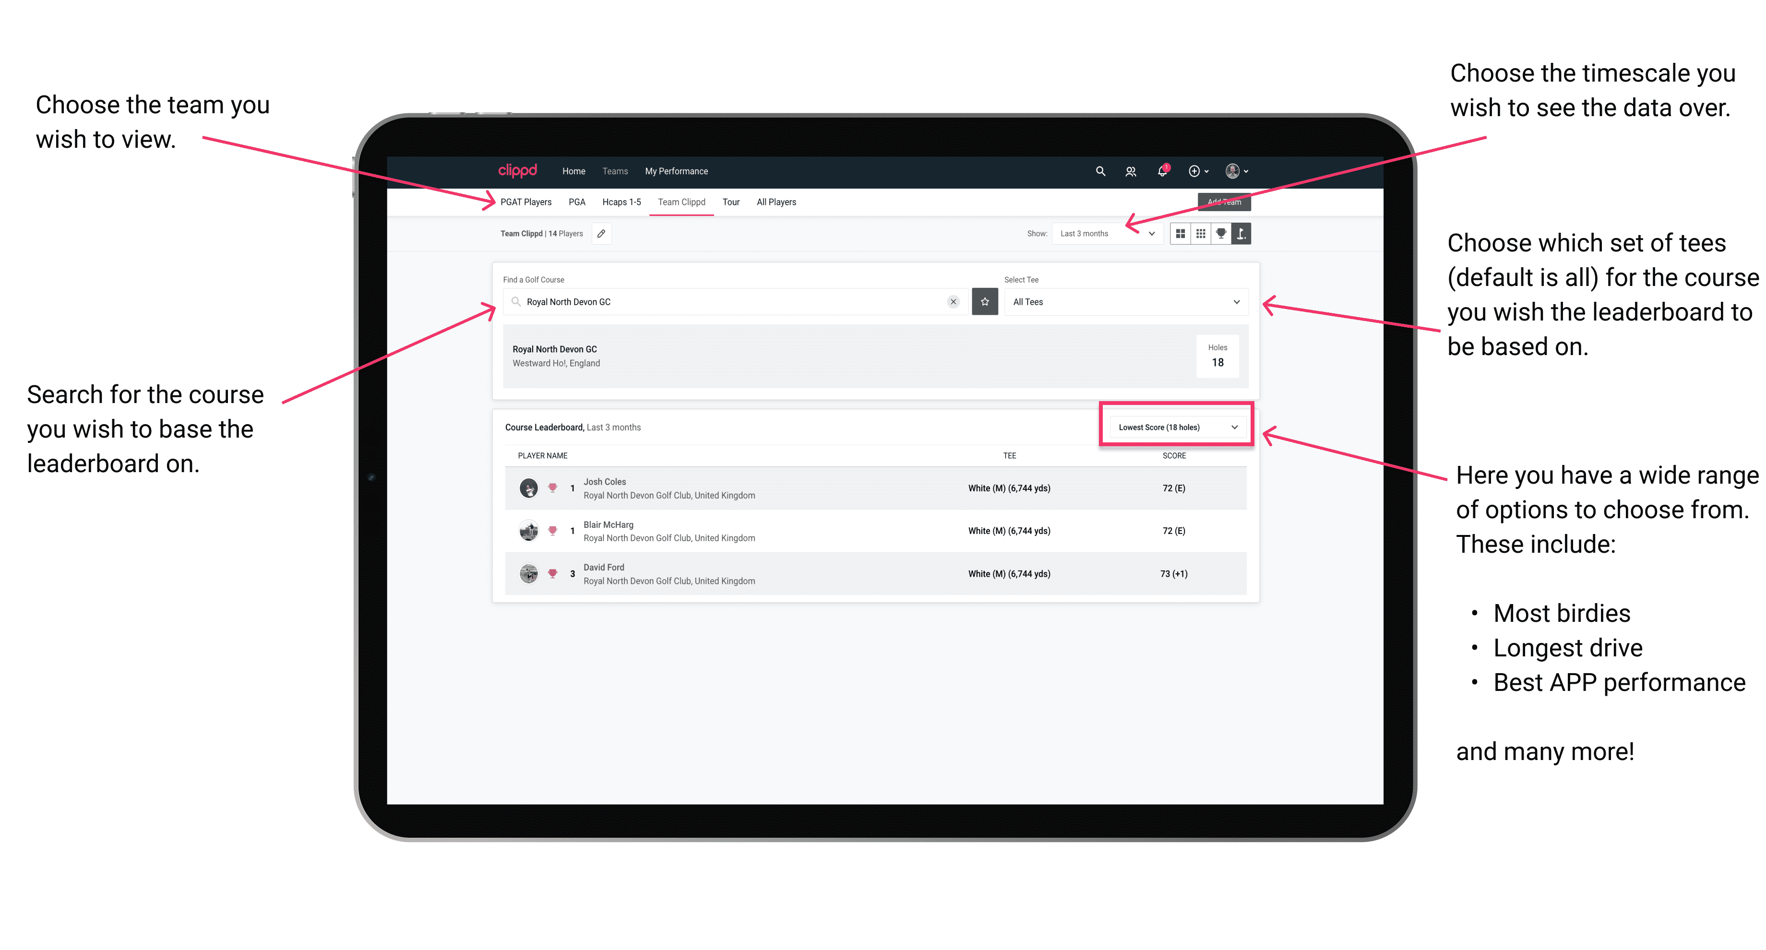Viewport: 1766px width, 950px height.
Task: Click the Add Team button
Action: click(x=1220, y=201)
